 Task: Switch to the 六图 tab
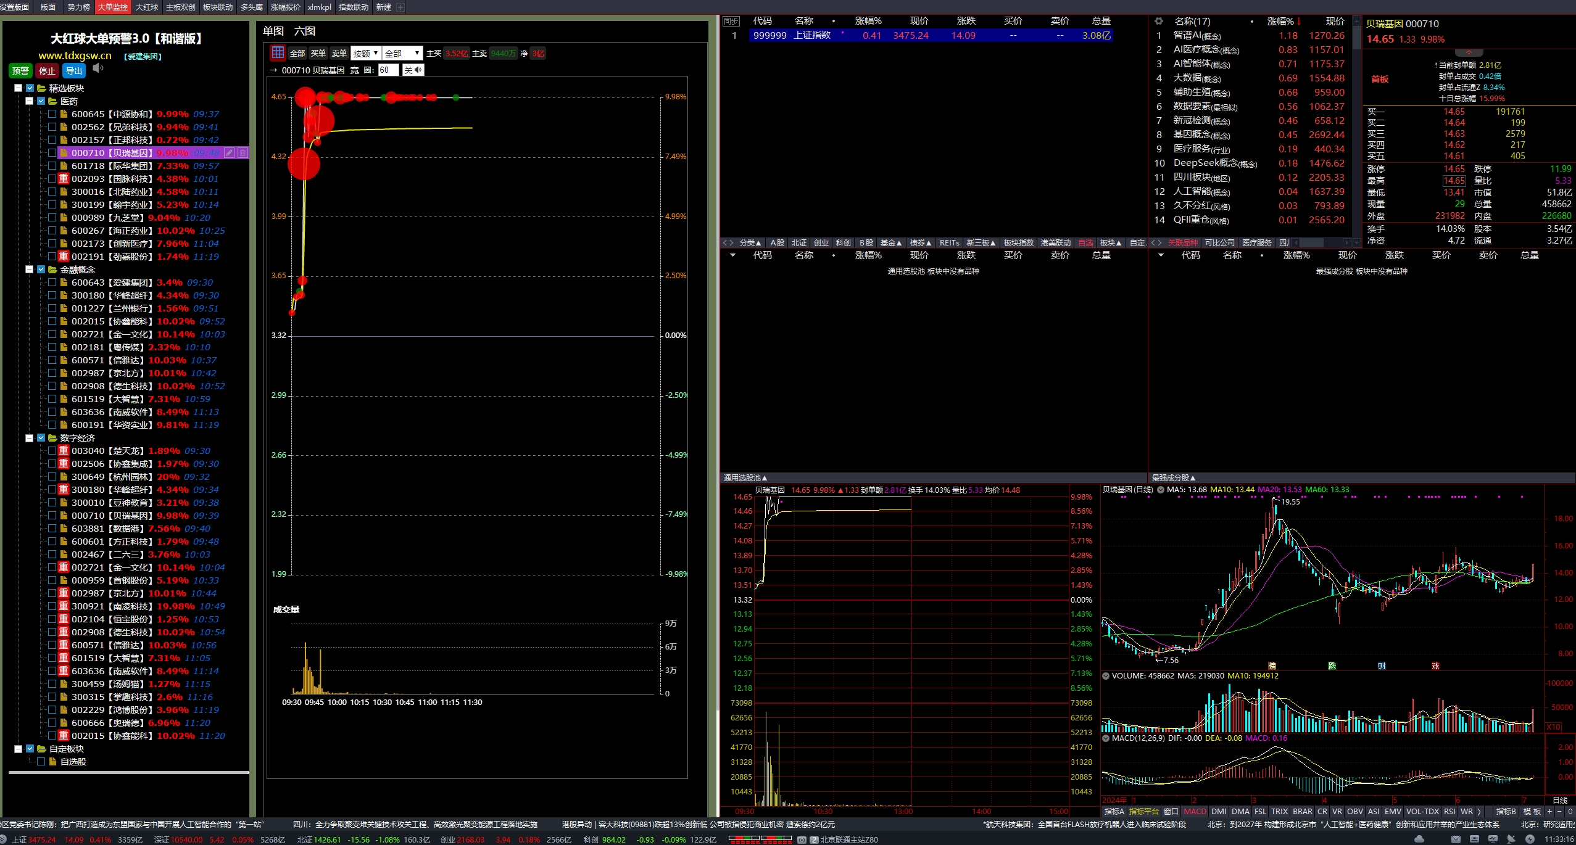[x=304, y=31]
